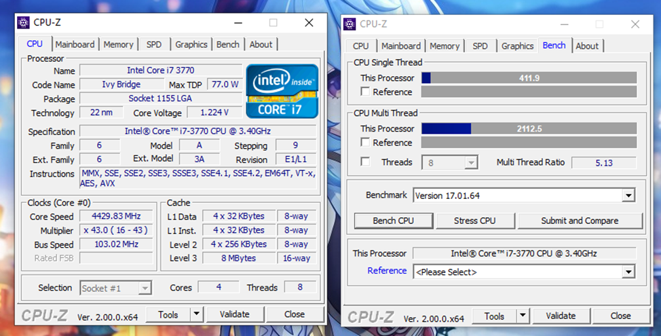661x336 pixels.
Task: Click the Package value Socket 1155 LGA
Action: click(161, 98)
